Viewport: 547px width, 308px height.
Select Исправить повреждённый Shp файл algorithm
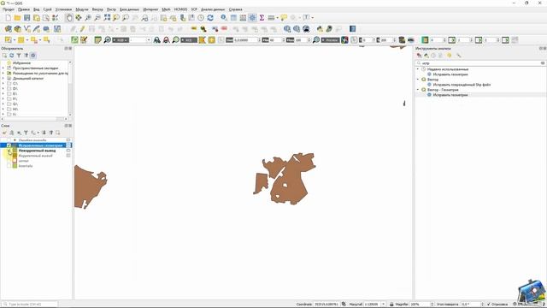(462, 85)
